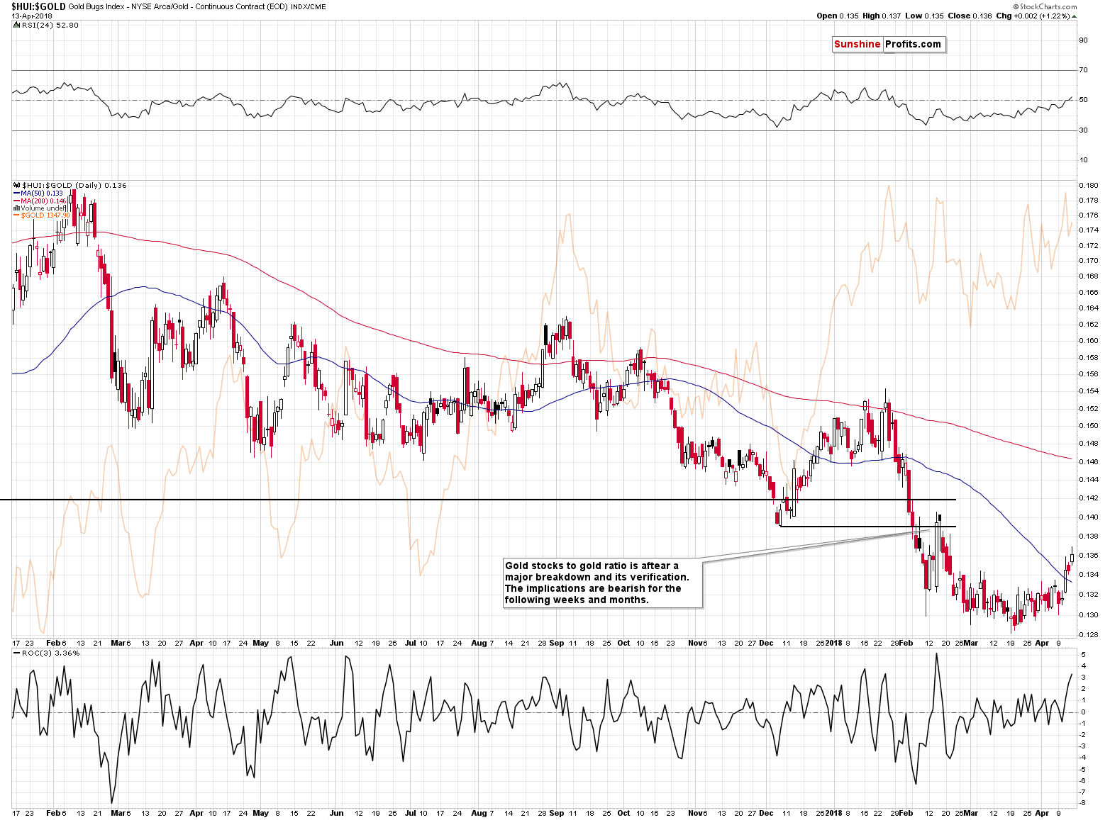This screenshot has width=1110, height=820.
Task: Select the ROC(3) 3.36% indicator label
Action: point(51,653)
